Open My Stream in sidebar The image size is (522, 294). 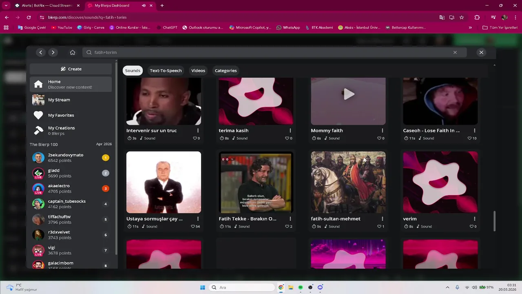point(71,100)
